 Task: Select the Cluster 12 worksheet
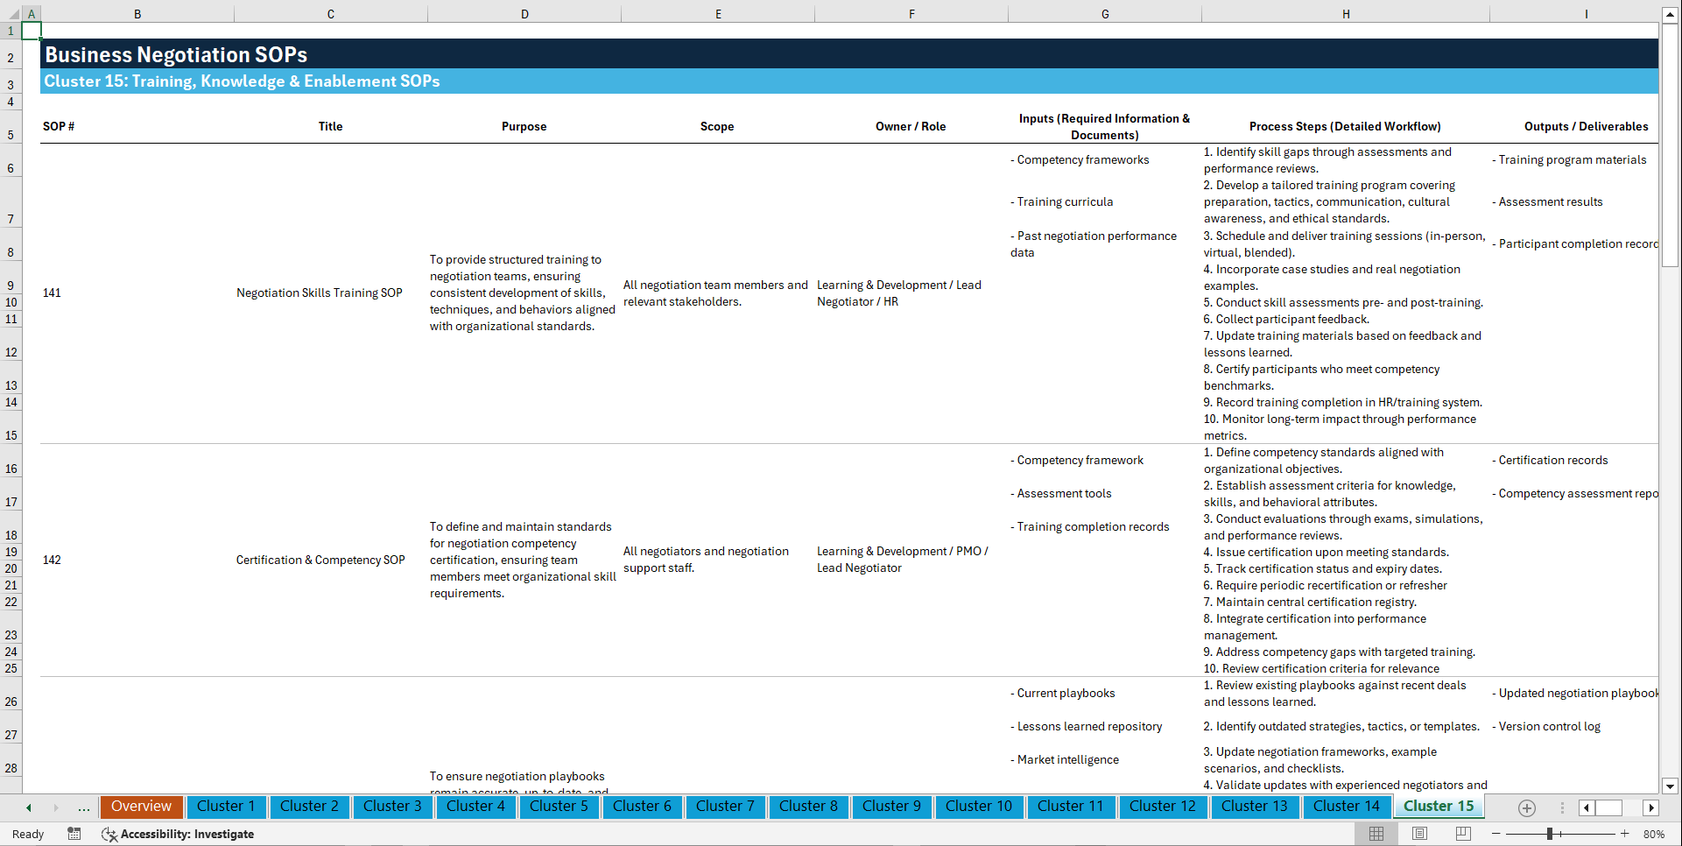tap(1163, 807)
